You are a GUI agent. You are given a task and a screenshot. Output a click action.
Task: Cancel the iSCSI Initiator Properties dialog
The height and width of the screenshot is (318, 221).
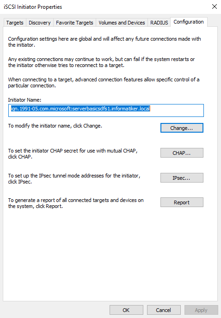164,310
